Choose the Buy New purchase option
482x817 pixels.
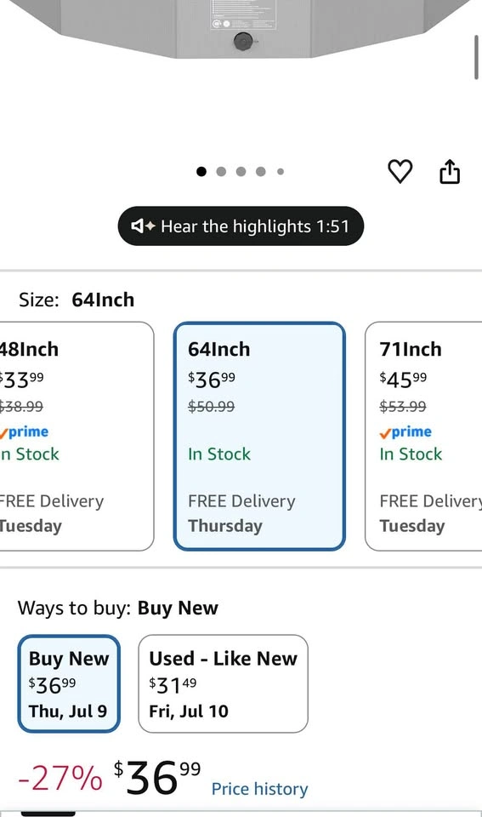(x=69, y=683)
